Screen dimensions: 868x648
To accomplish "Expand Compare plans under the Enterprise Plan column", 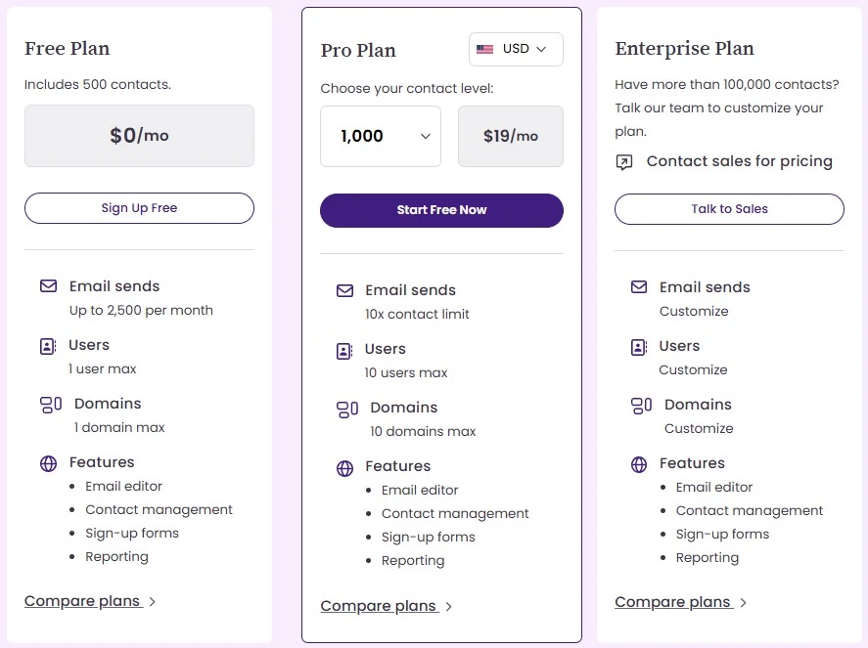I will pyautogui.click(x=672, y=601).
